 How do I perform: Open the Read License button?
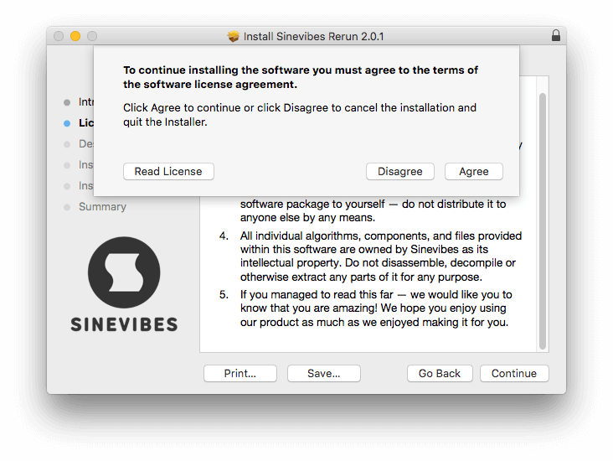click(x=168, y=171)
